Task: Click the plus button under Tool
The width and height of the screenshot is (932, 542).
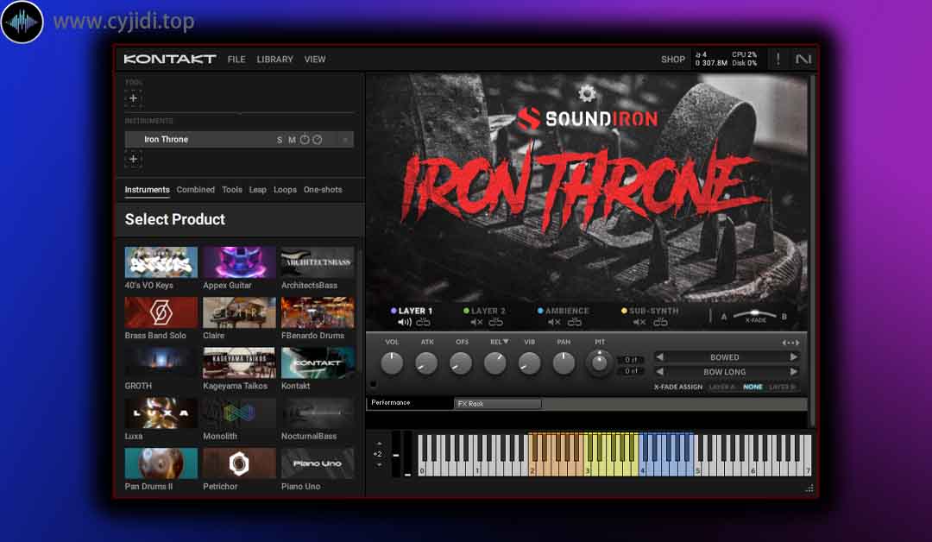Action: (x=133, y=98)
